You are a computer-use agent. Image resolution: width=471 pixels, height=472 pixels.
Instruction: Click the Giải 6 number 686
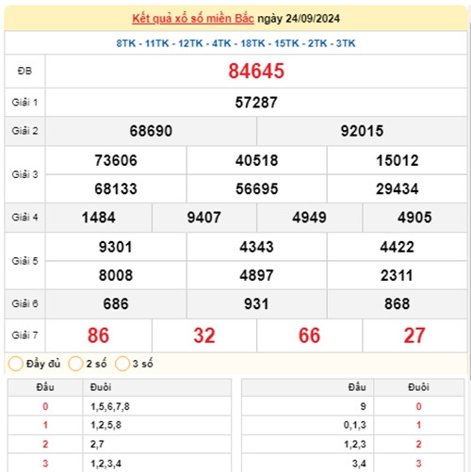tap(116, 304)
